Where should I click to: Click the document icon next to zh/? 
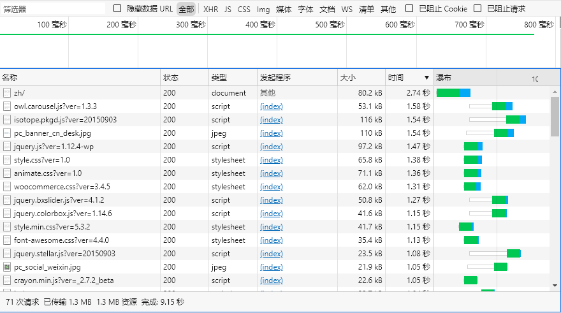[x=7, y=92]
